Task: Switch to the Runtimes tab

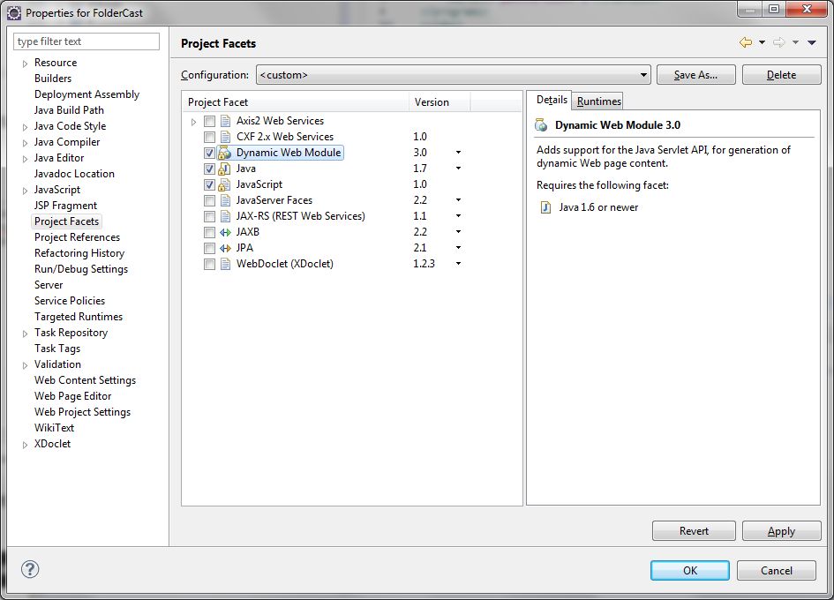Action: 598,101
